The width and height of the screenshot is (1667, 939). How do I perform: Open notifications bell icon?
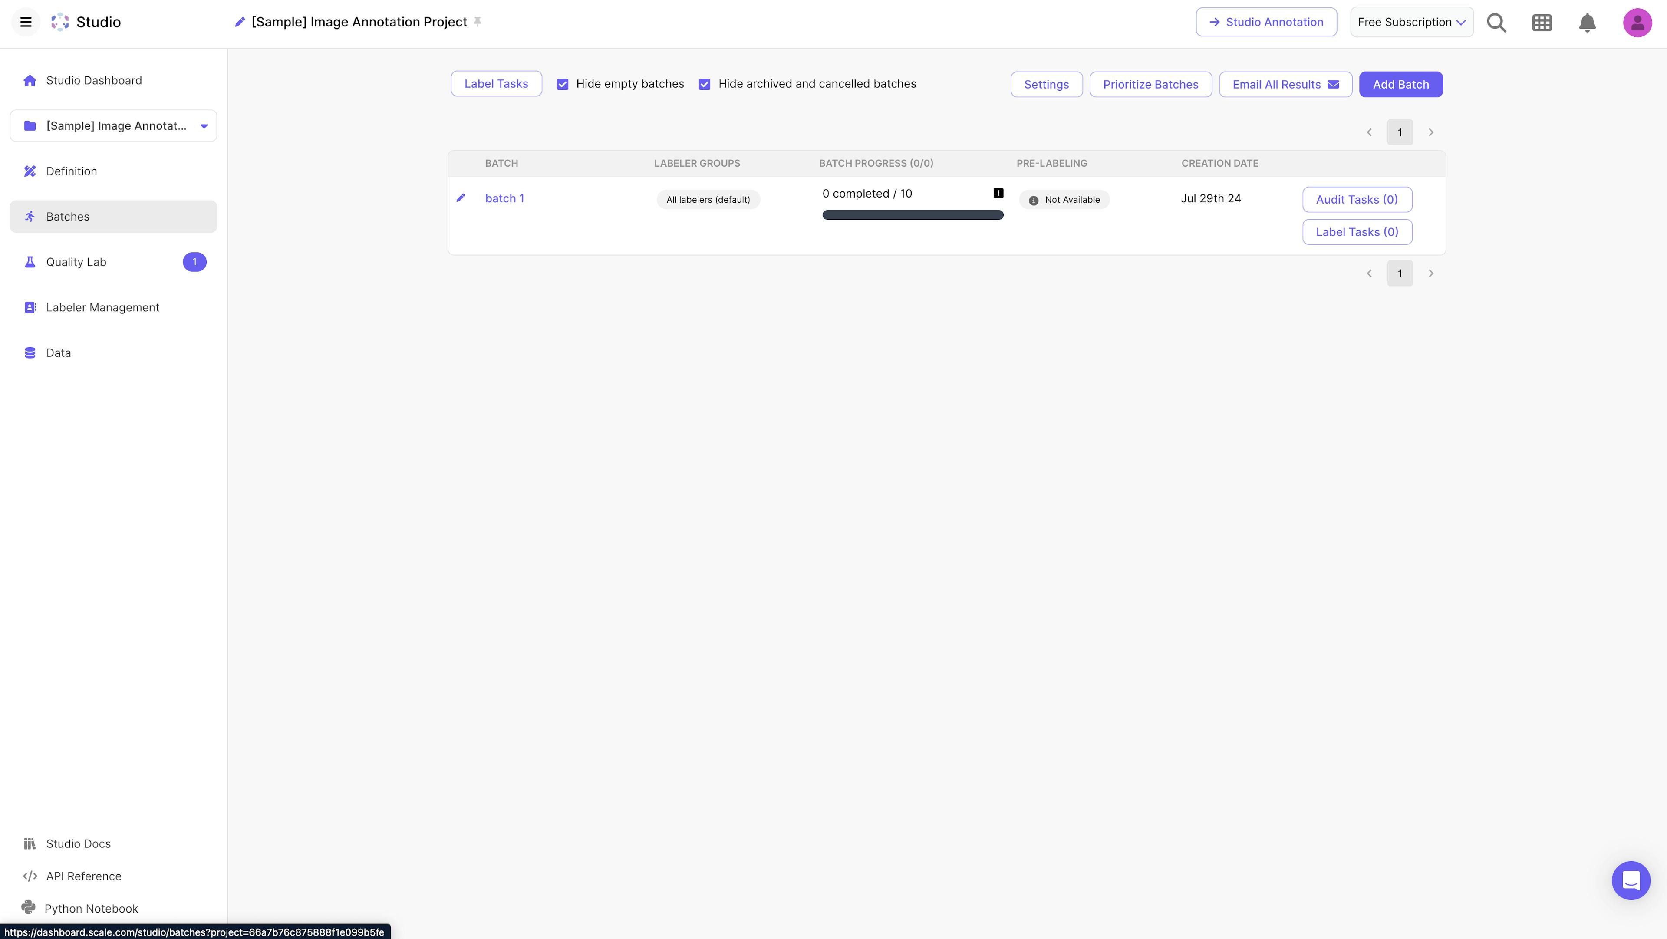point(1587,23)
